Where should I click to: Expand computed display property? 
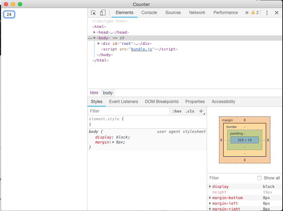pyautogui.click(x=210, y=186)
